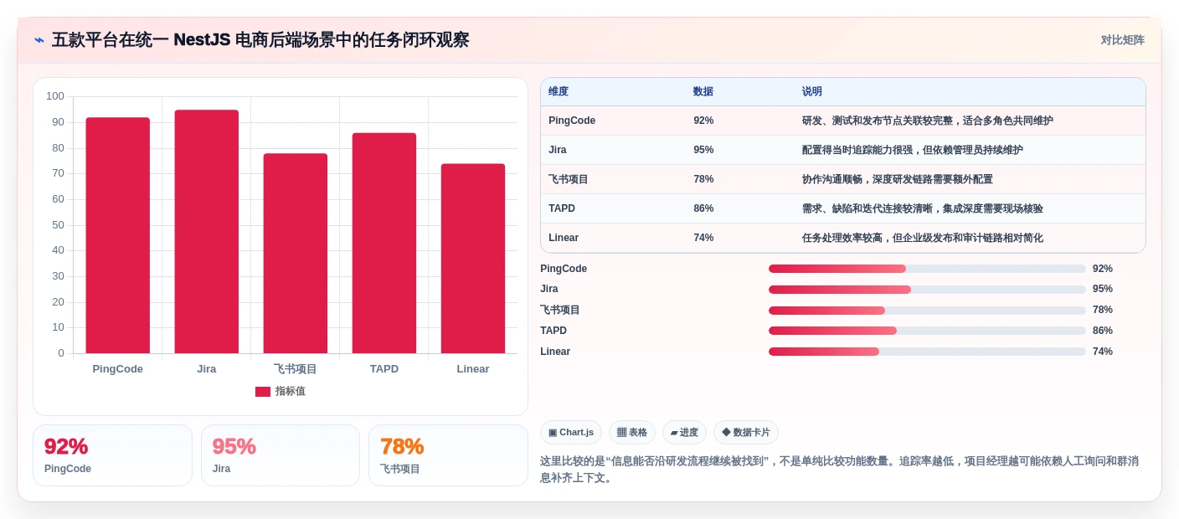
Task: Select the 数据卡片 tag chip
Action: click(746, 432)
